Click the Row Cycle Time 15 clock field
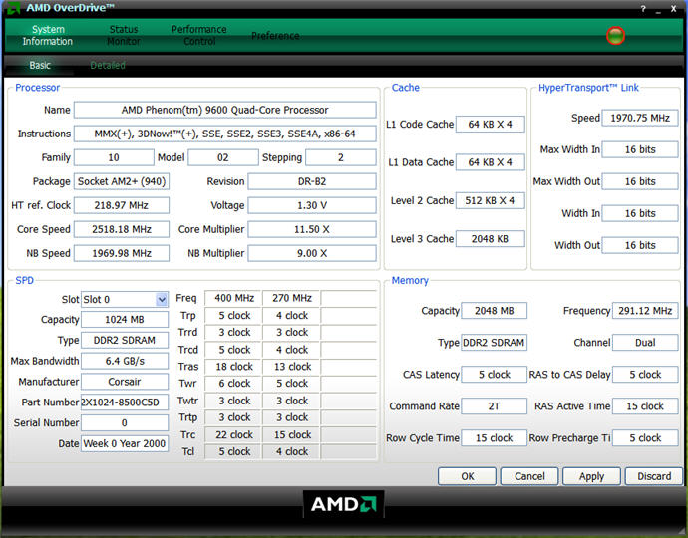The image size is (688, 538). tap(494, 438)
